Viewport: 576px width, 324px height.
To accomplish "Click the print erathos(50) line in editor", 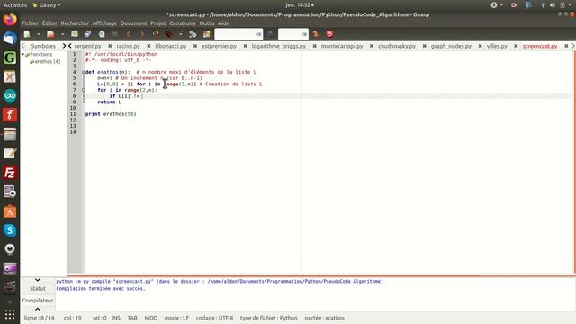I will pos(111,114).
